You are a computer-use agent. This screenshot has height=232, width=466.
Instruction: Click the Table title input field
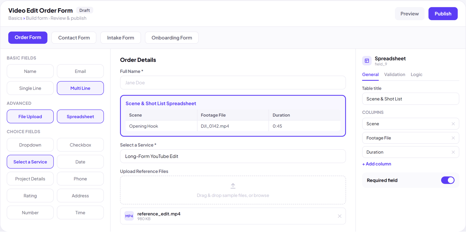[x=411, y=99]
